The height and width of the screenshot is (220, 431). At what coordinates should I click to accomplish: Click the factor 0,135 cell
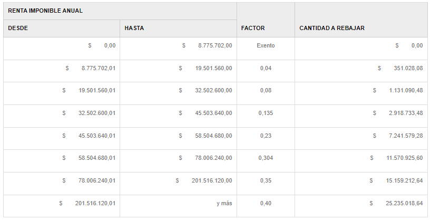point(266,116)
